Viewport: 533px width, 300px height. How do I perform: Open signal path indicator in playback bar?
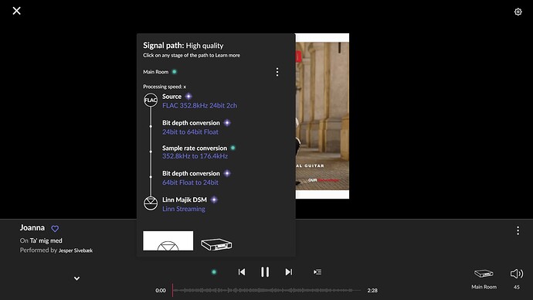tap(214, 271)
